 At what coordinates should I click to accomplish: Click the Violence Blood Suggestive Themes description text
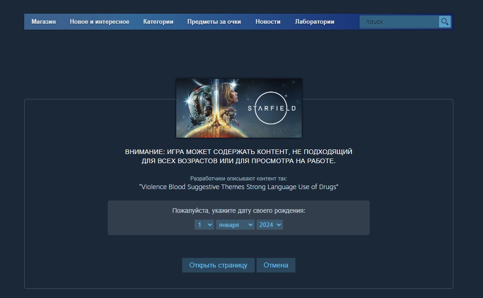point(239,187)
